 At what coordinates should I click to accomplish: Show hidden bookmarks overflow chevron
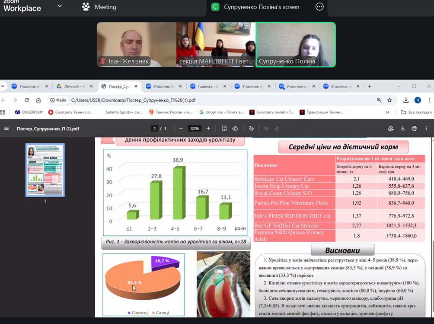pos(387,112)
